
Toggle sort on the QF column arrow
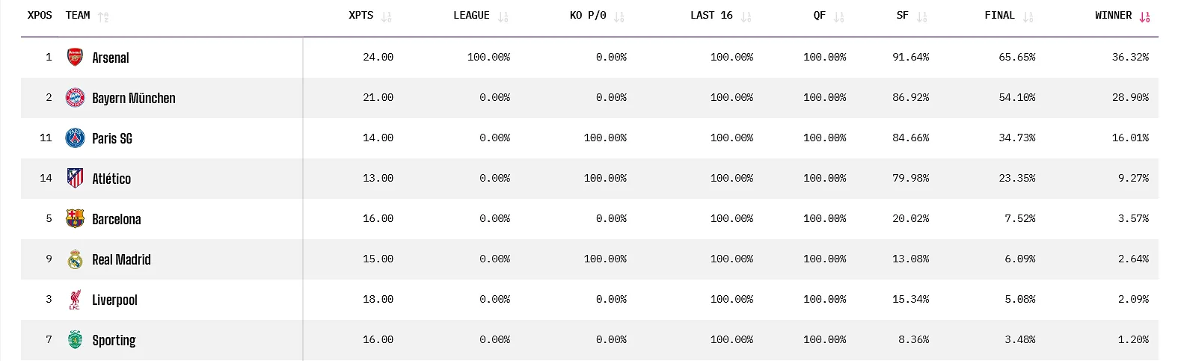click(x=838, y=16)
